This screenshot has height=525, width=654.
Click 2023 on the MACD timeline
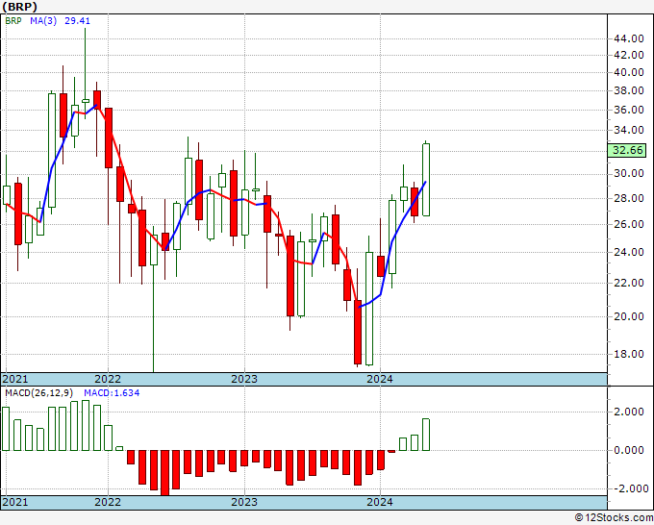244,502
